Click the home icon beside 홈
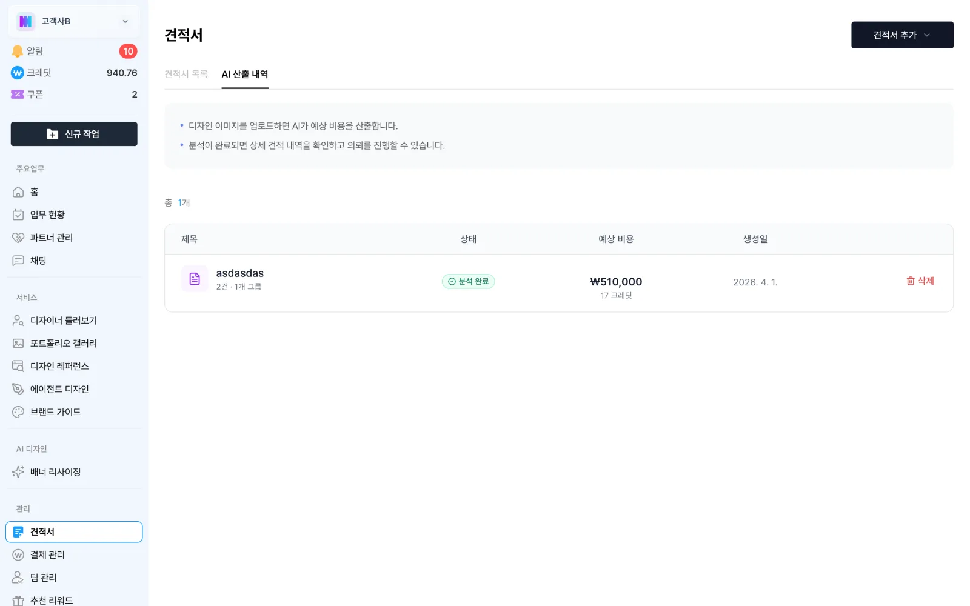The image size is (970, 606). point(18,192)
